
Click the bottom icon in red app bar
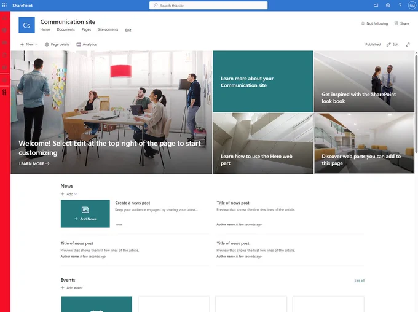pyautogui.click(x=4, y=93)
